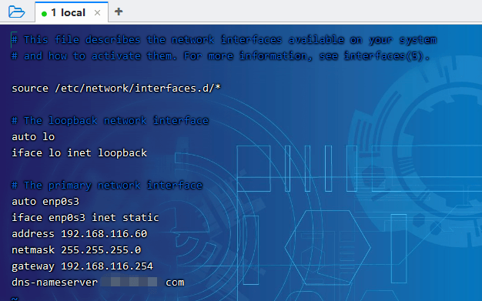Click on the auto lo line
The width and height of the screenshot is (482, 301).
coord(33,136)
